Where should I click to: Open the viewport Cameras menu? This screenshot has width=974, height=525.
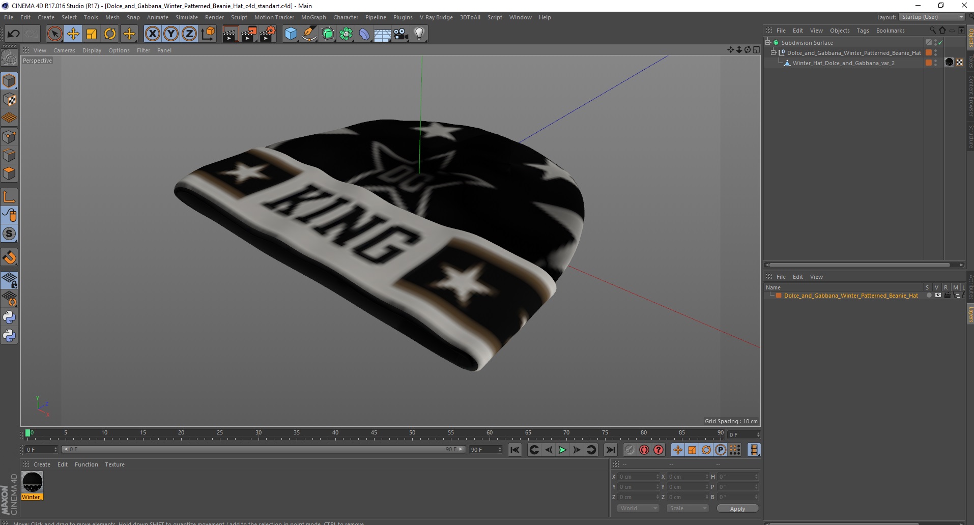[x=64, y=50]
